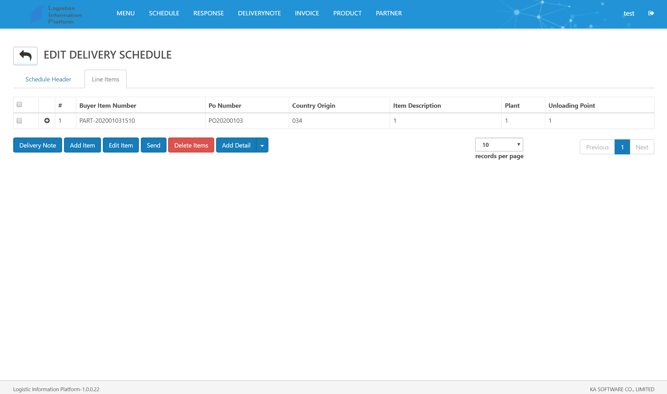Expand row details with plus icon
The image size is (667, 394).
point(47,121)
